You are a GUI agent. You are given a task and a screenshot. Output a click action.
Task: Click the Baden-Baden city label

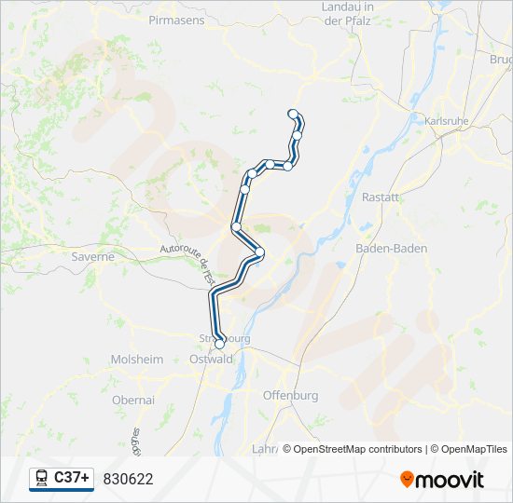pyautogui.click(x=392, y=249)
